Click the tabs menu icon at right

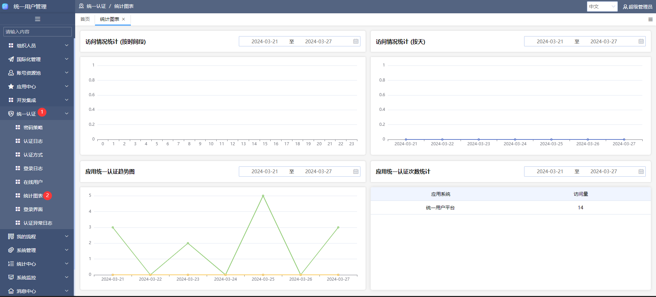(x=651, y=19)
